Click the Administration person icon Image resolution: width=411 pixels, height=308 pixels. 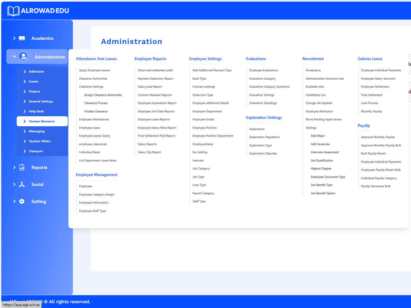23,57
